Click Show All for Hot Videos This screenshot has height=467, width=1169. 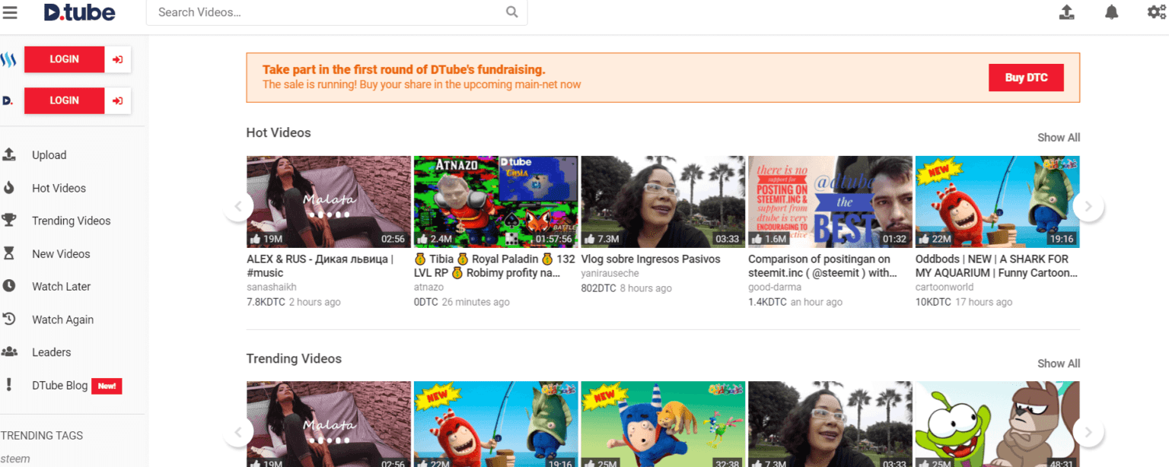coord(1059,138)
